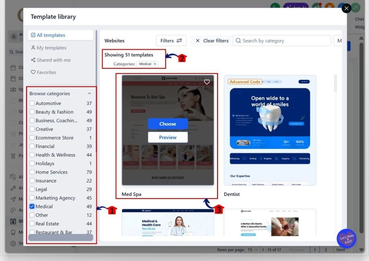Screen dimensions: 369x261
Task: Choose the Med Spa template
Action: 168,124
